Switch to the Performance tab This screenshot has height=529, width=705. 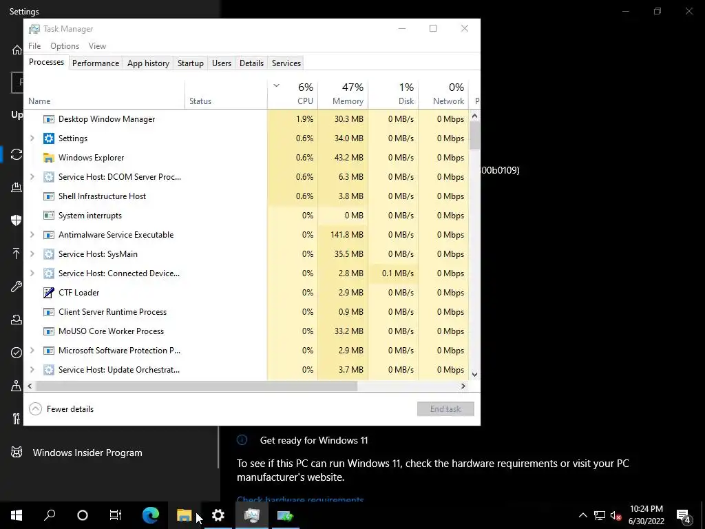pos(96,63)
